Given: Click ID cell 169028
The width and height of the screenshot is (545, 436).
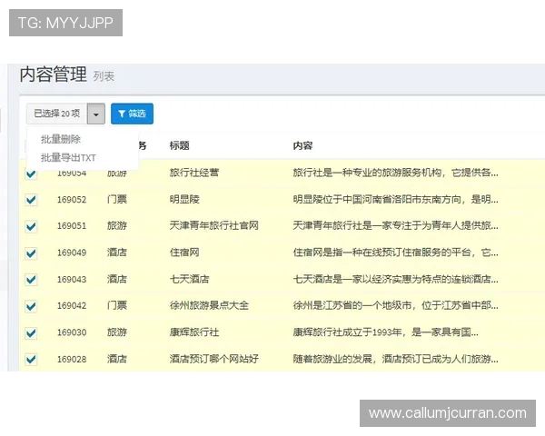Looking at the screenshot, I should [x=72, y=359].
